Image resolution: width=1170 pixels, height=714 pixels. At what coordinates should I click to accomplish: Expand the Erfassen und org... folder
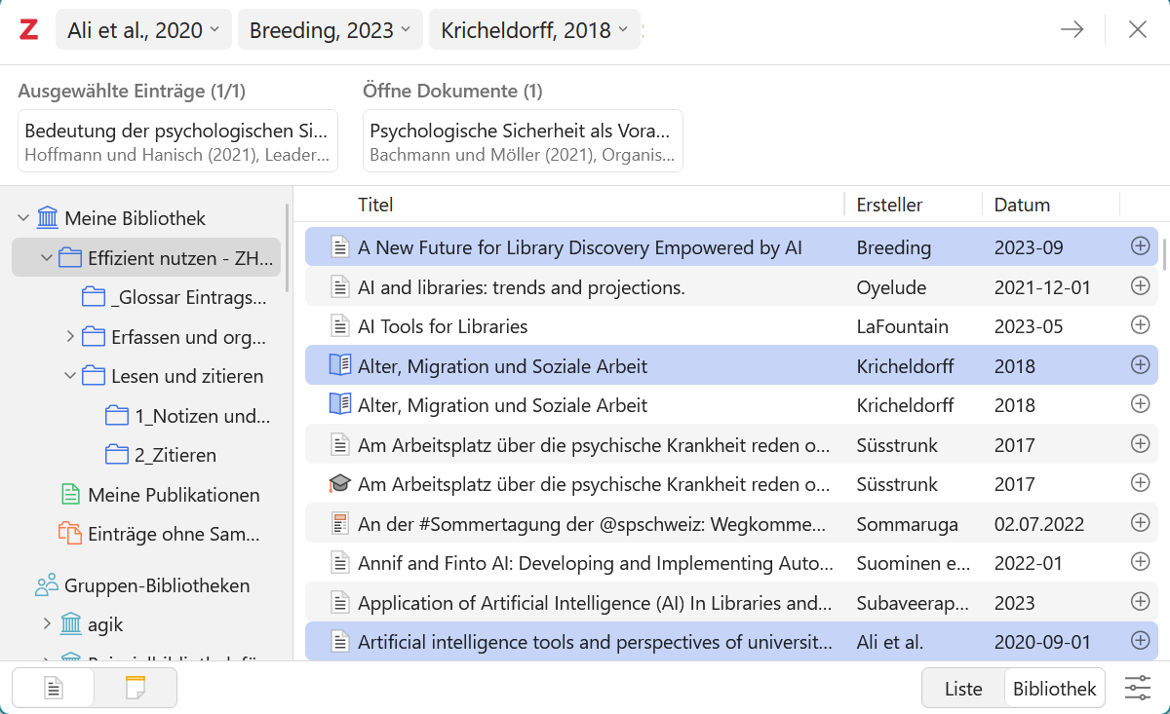click(70, 337)
